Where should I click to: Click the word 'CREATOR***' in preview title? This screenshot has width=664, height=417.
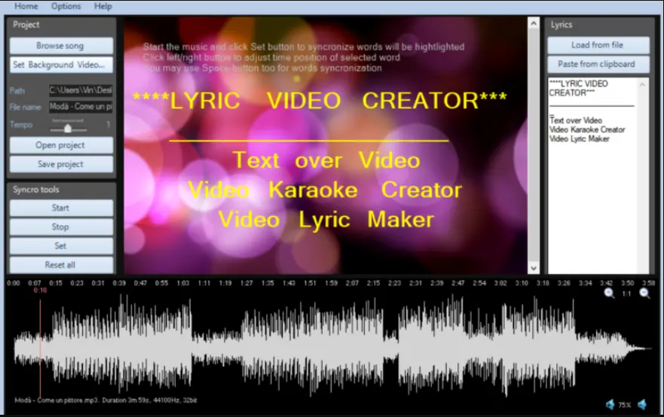click(434, 101)
